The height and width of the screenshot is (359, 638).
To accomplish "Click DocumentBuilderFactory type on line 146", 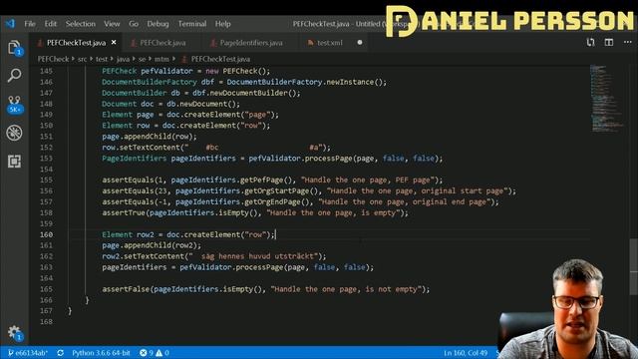I will (x=150, y=82).
